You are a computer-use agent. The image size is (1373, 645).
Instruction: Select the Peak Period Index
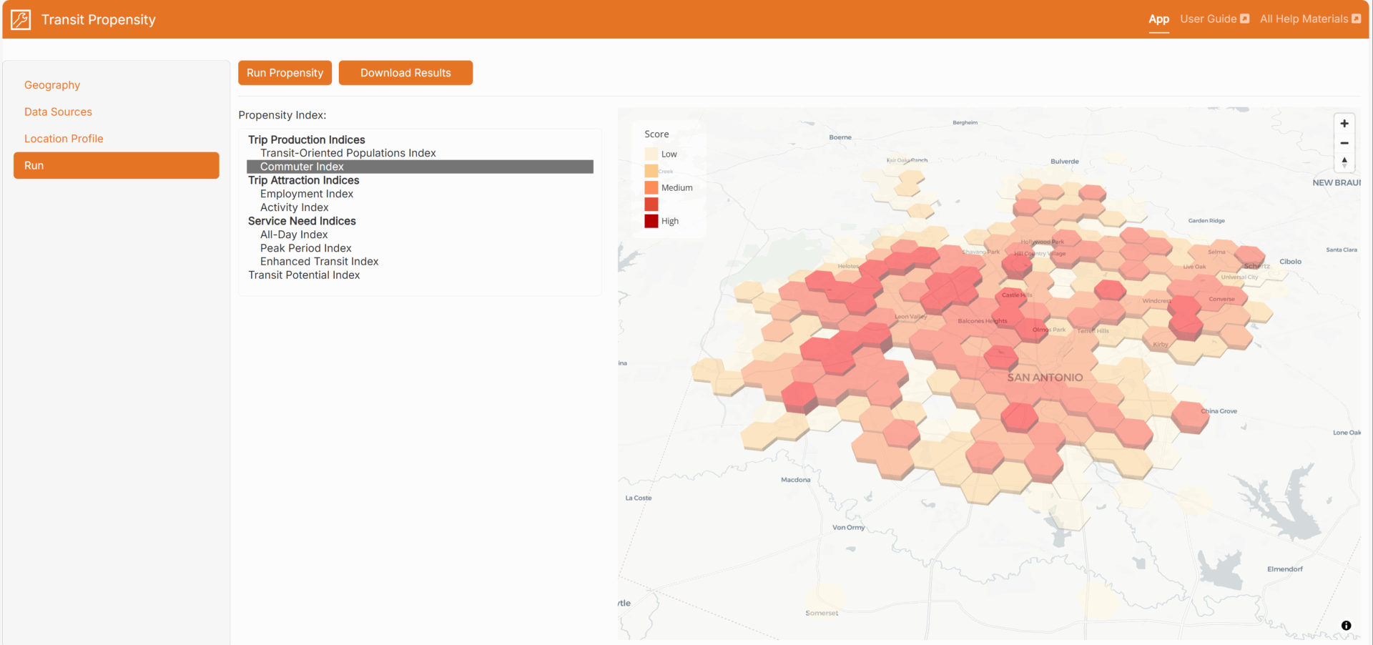click(x=305, y=248)
